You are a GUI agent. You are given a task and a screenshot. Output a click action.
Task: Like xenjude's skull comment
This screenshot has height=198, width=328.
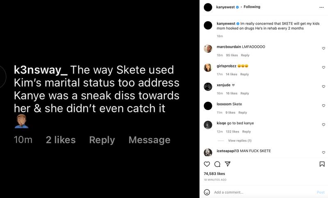click(x=323, y=87)
